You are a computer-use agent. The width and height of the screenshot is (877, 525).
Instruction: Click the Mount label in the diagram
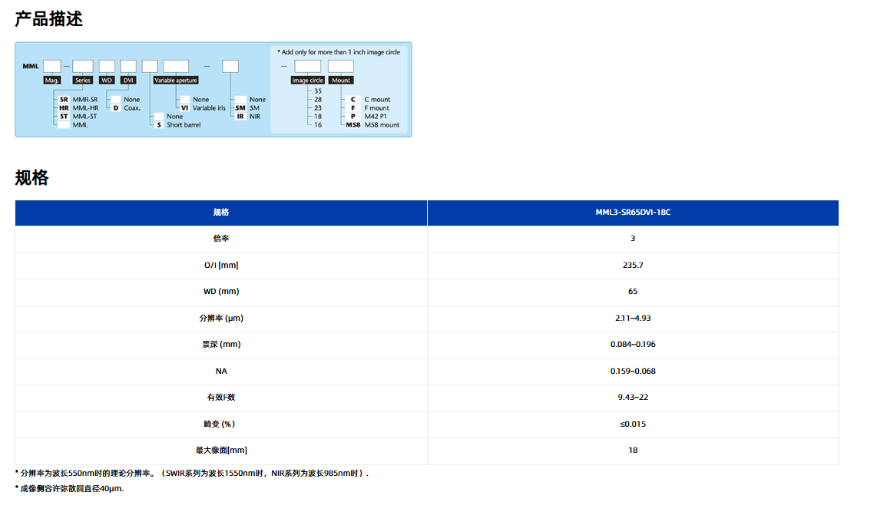pos(341,81)
